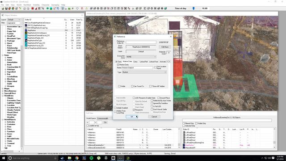Check the "Show All" hidden option
286x161 pixels.
[150, 86]
